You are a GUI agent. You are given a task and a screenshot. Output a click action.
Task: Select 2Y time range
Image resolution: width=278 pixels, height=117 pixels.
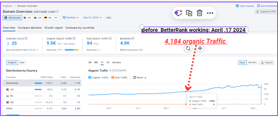coord(108,62)
